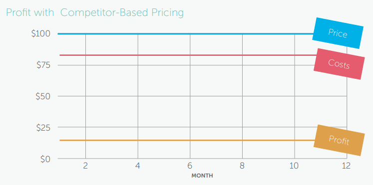
Task: Click the orange Profit line at month 8
Action: tap(242, 140)
